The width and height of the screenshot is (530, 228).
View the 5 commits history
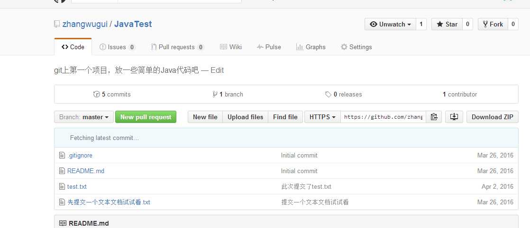(112, 95)
